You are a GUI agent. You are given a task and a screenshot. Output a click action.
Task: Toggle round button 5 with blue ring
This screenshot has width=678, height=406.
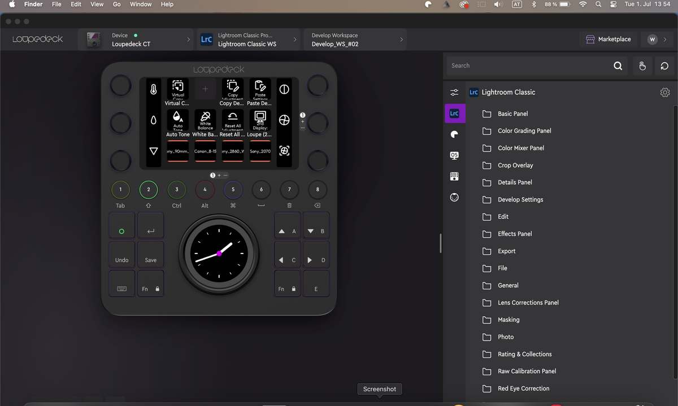233,190
